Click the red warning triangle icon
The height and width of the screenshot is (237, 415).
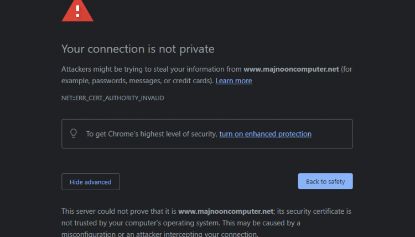click(x=77, y=10)
